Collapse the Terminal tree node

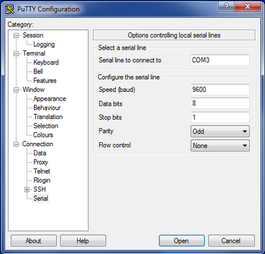pos(16,54)
